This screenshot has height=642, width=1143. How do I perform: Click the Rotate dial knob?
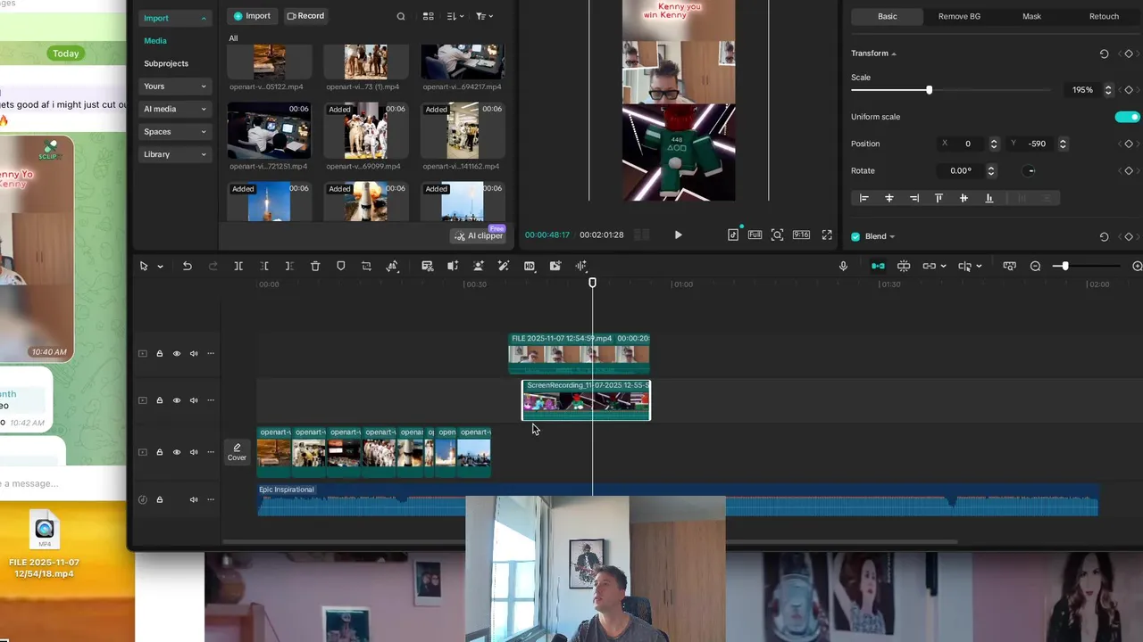(x=1030, y=171)
